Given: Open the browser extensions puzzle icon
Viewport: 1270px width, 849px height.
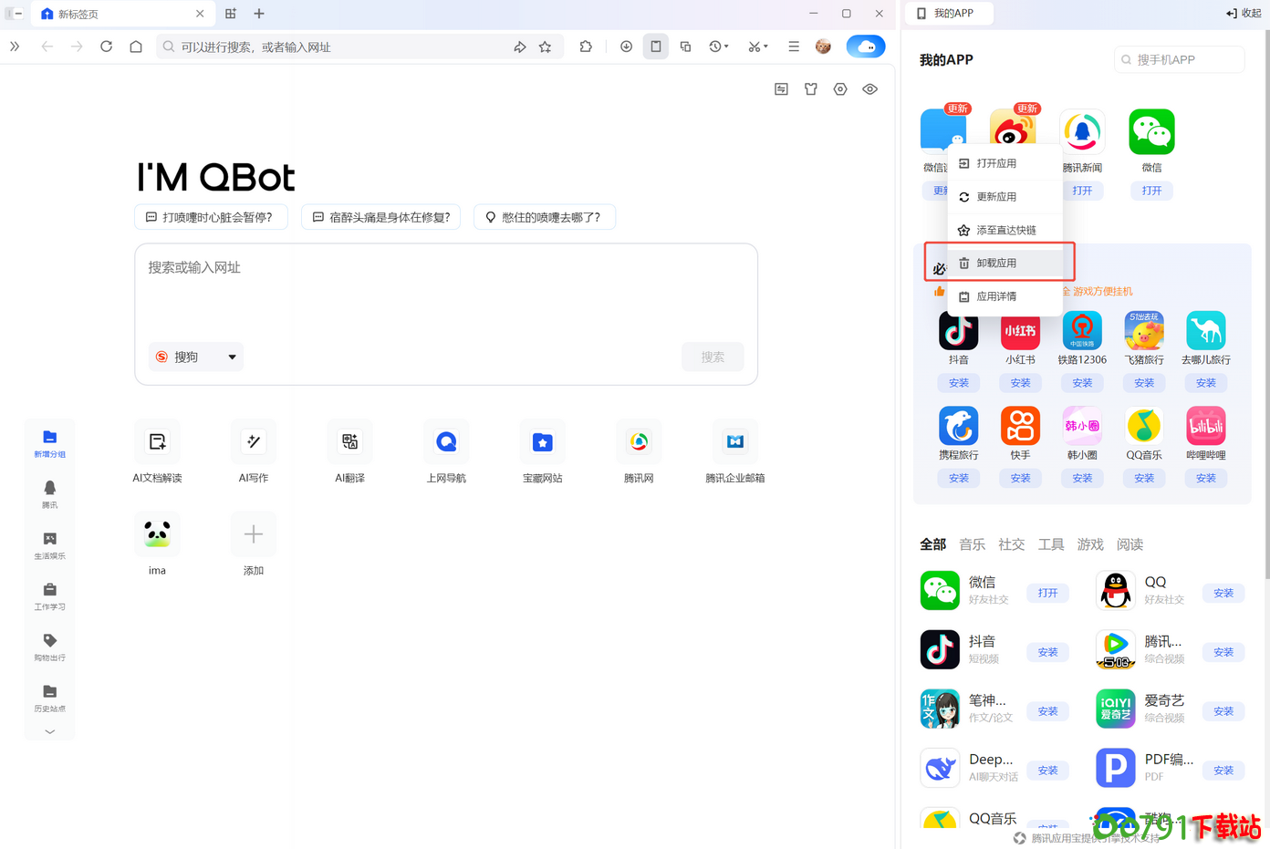Looking at the screenshot, I should coord(586,46).
